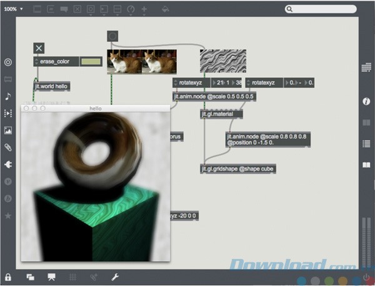The image size is (375, 286).
Task: Open the 100% zoom dropdown
Action: pos(13,9)
